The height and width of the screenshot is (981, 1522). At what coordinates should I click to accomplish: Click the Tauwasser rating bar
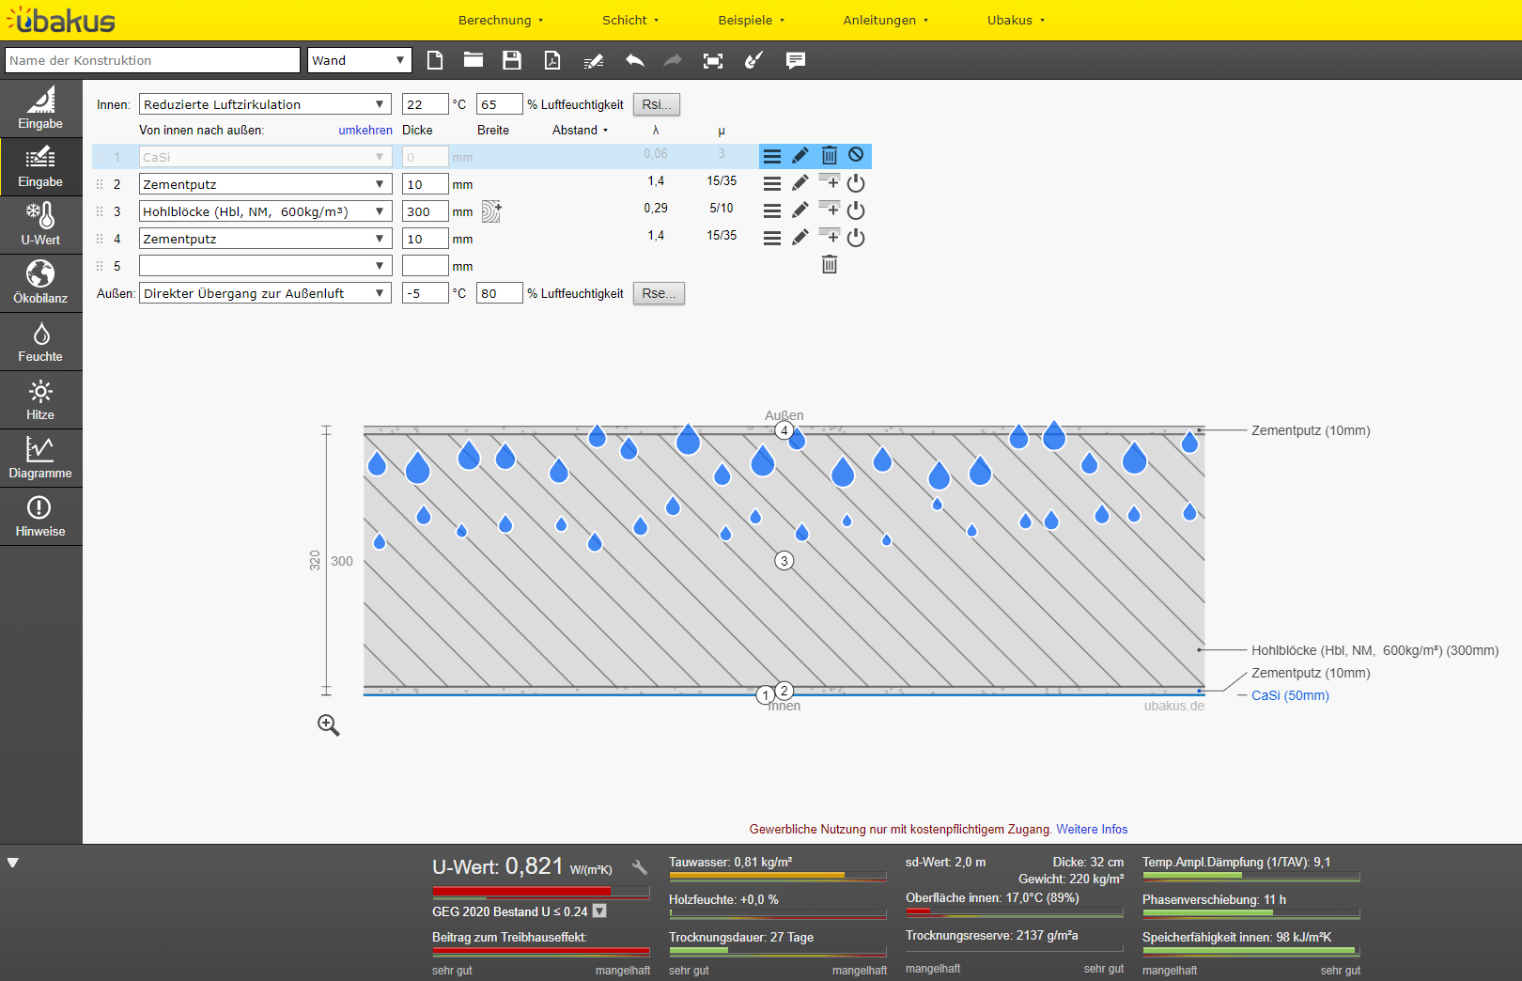pos(778,876)
